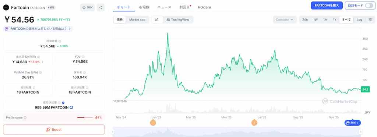
Task: Click the ¥14.68B volume value
Action: (20, 62)
